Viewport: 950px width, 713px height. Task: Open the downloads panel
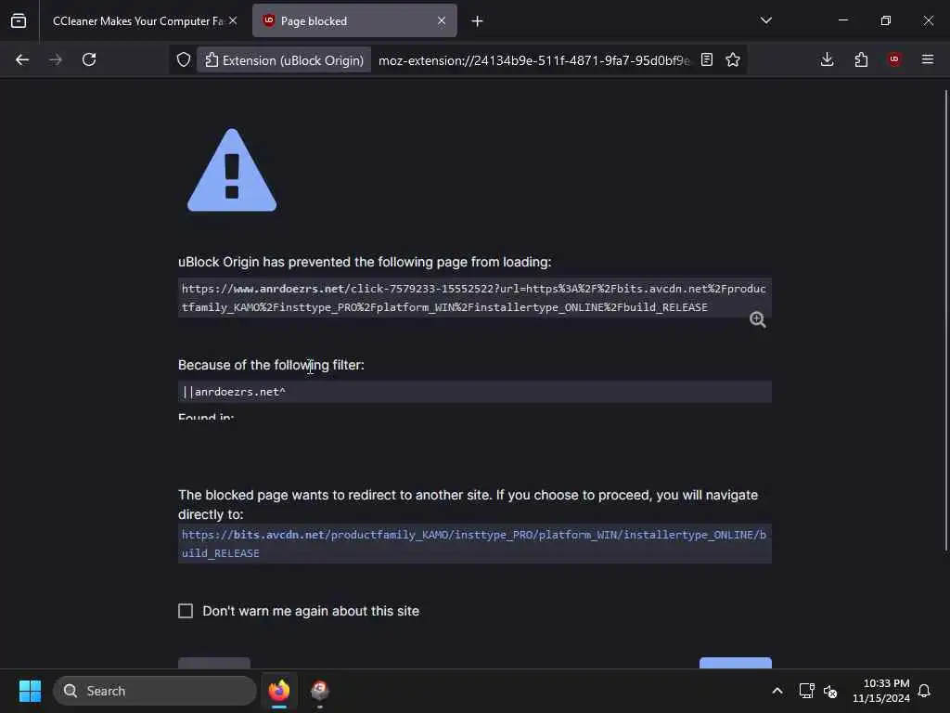pos(827,59)
